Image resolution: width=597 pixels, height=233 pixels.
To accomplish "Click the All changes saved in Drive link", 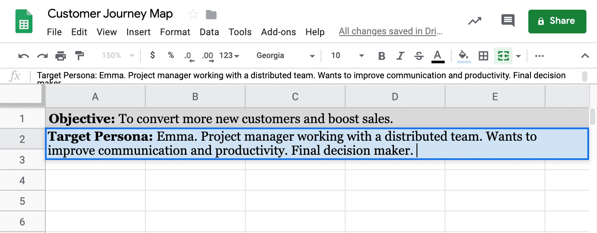I will coord(391,31).
